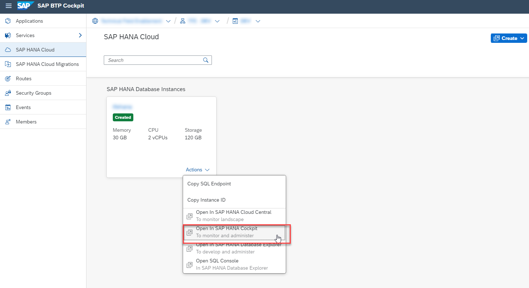Click the globe icon in breadcrumb

coord(95,21)
